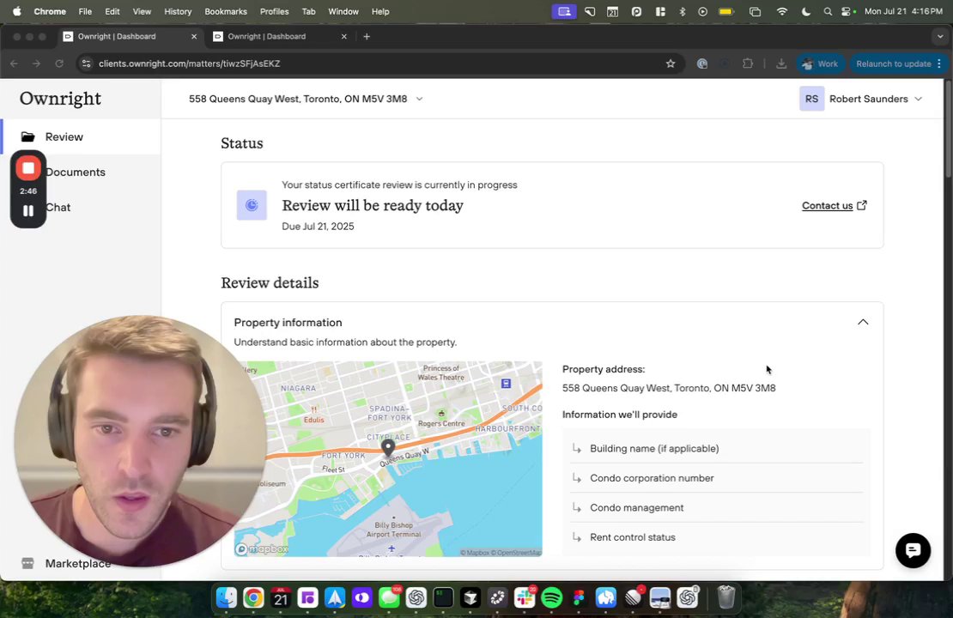Switch to second Ownright Dashboard tab
The height and width of the screenshot is (618, 953).
click(x=280, y=36)
